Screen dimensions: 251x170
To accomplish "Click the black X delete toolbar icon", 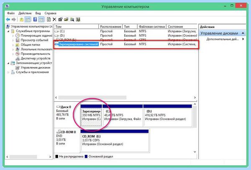I will tap(54, 20).
